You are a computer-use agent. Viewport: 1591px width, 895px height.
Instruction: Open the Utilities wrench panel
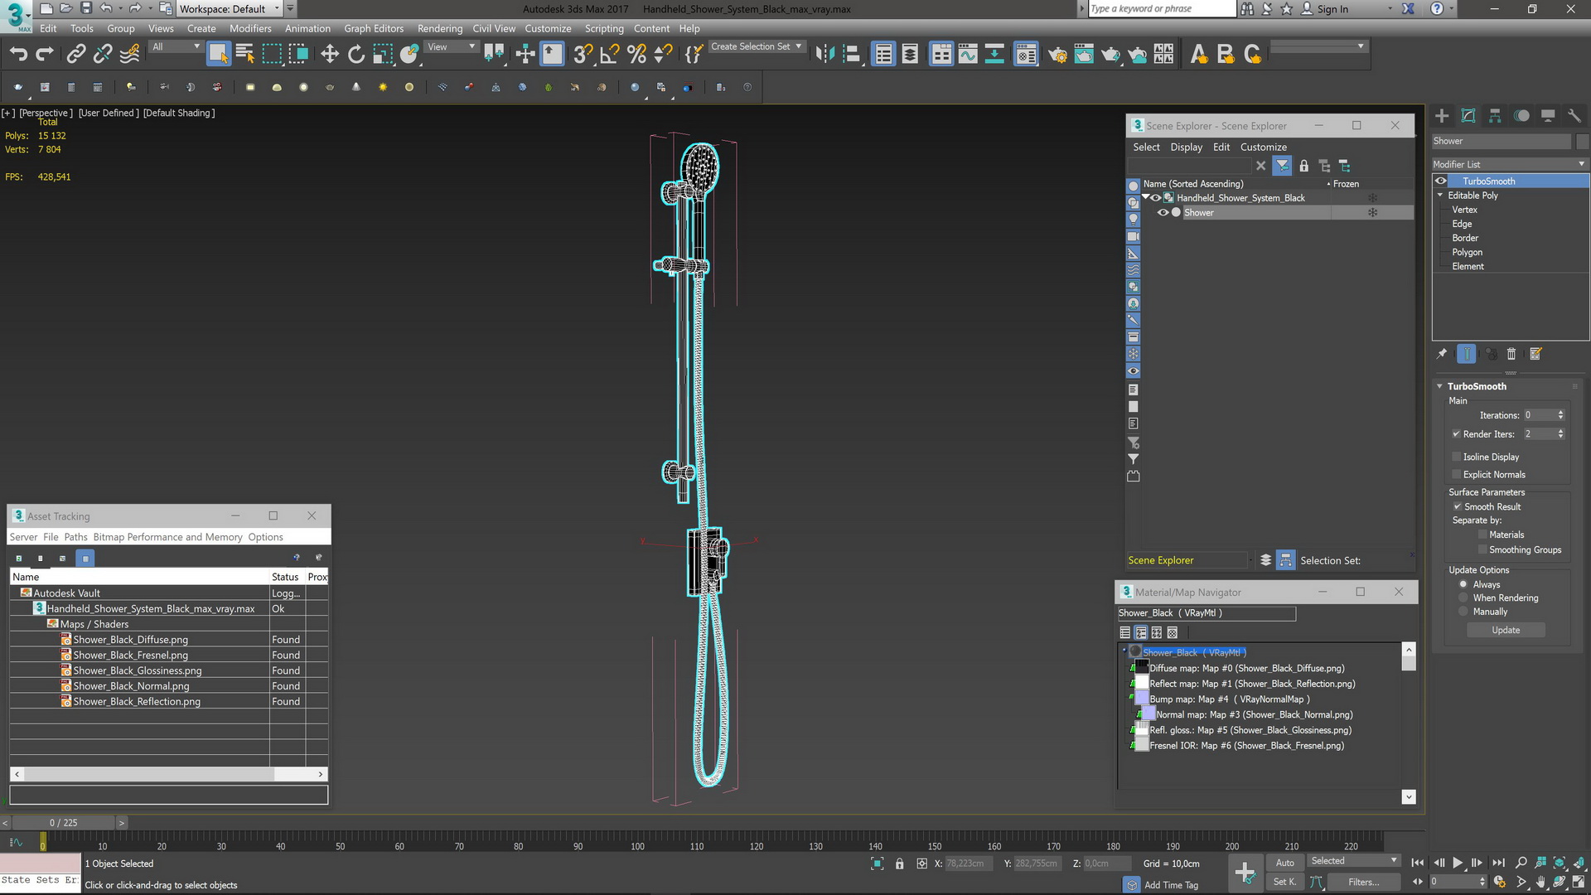[1574, 116]
